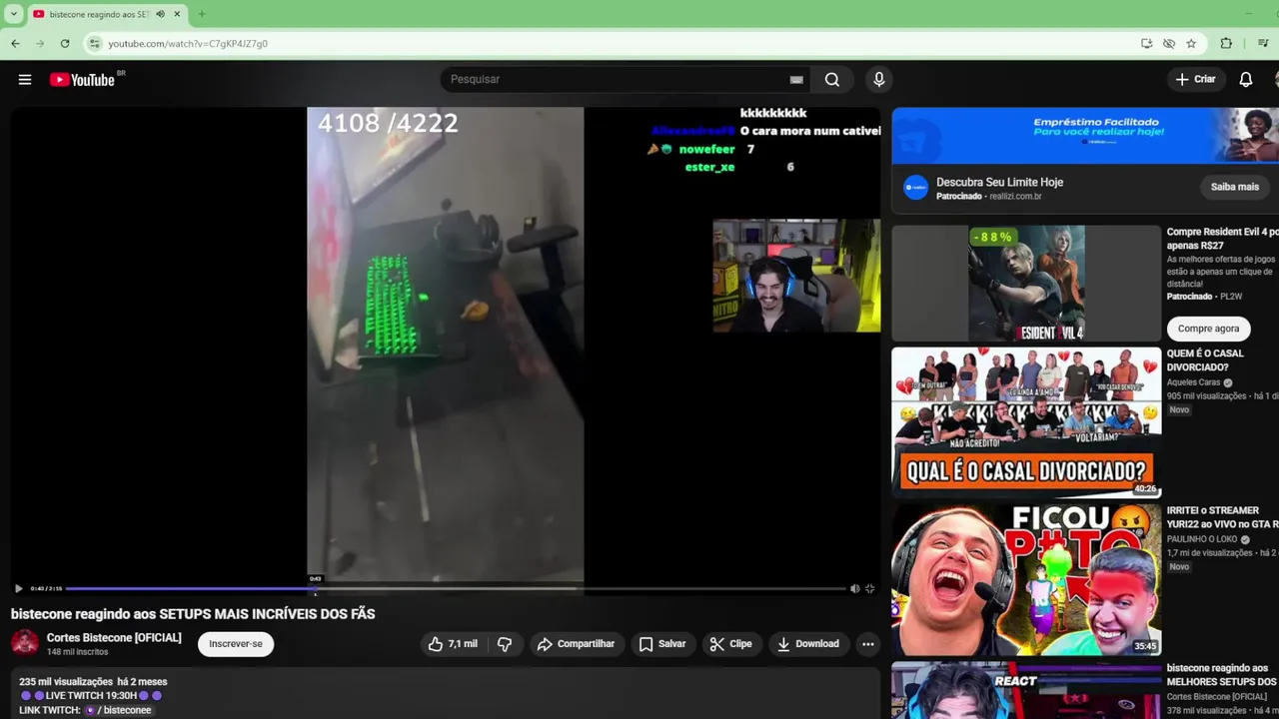
Task: Open the Resident Evil 4 ad thumbnail
Action: point(1026,284)
